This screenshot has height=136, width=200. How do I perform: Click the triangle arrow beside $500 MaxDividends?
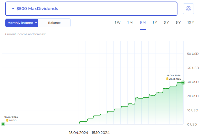13,8
